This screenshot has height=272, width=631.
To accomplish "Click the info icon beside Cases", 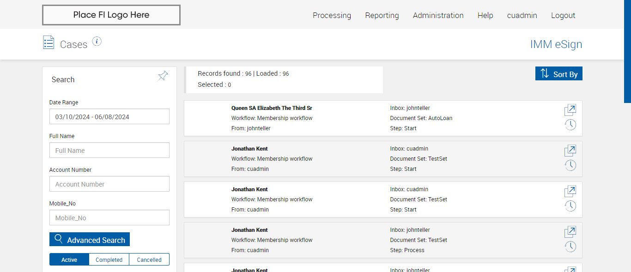I will (x=97, y=42).
